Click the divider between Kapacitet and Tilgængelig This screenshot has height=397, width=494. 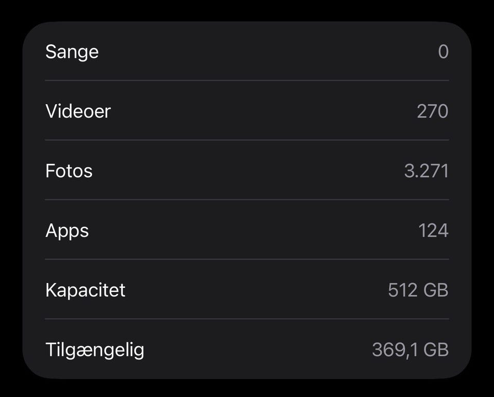pyautogui.click(x=247, y=319)
